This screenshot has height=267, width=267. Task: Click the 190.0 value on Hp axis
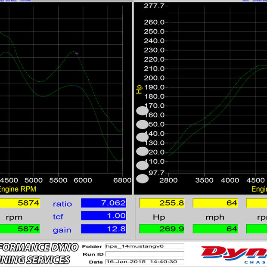[155, 87]
